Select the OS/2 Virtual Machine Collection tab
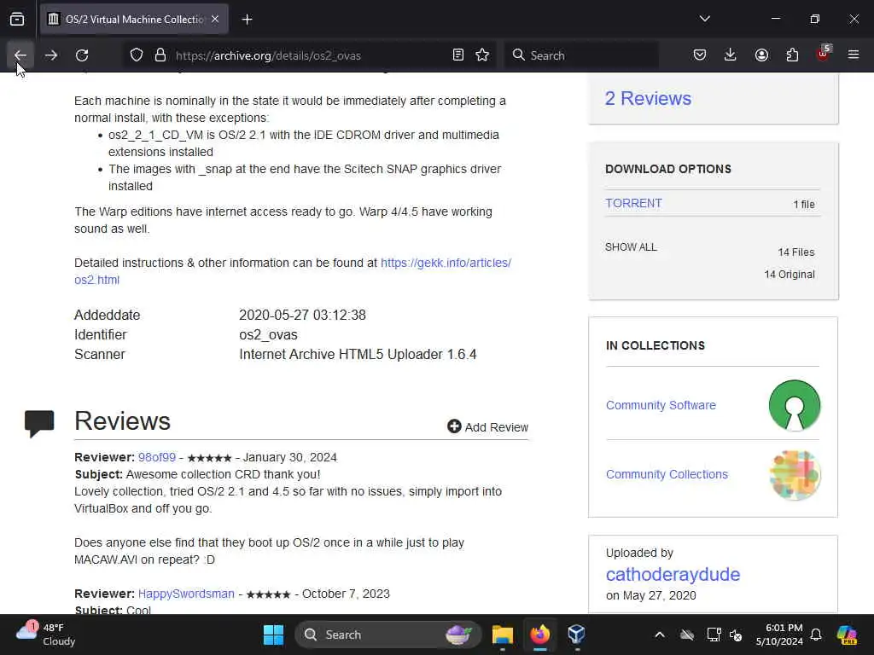874x655 pixels. click(x=134, y=20)
